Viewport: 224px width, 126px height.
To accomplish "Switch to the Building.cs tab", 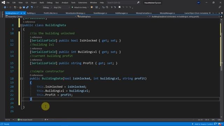I will [31, 13].
